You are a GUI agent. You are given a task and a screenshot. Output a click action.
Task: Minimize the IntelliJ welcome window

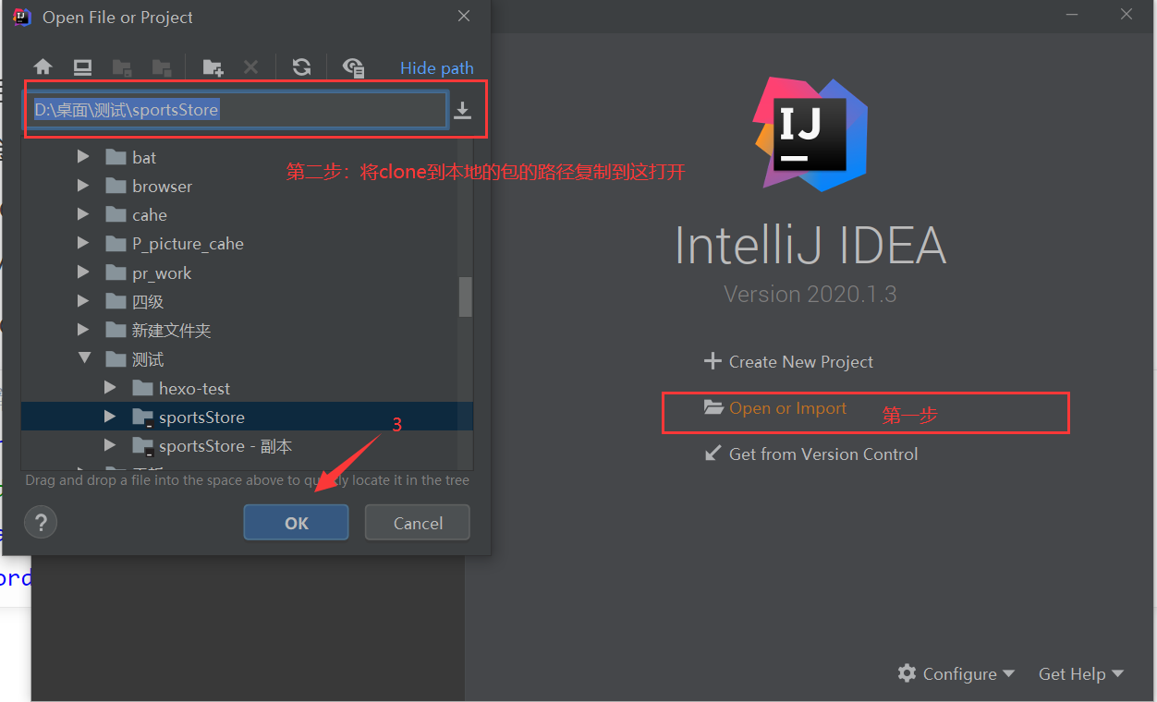tap(1071, 14)
